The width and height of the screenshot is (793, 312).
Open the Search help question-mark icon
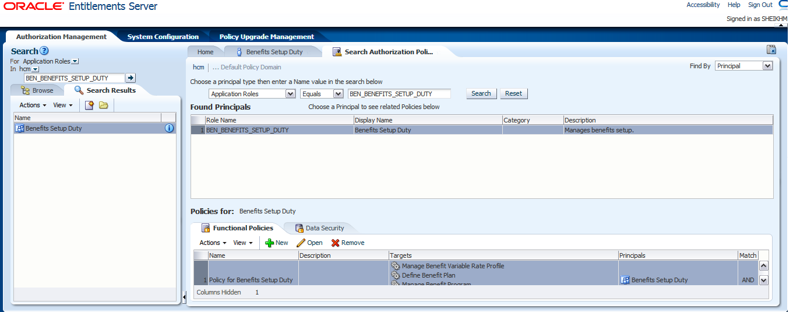[44, 51]
